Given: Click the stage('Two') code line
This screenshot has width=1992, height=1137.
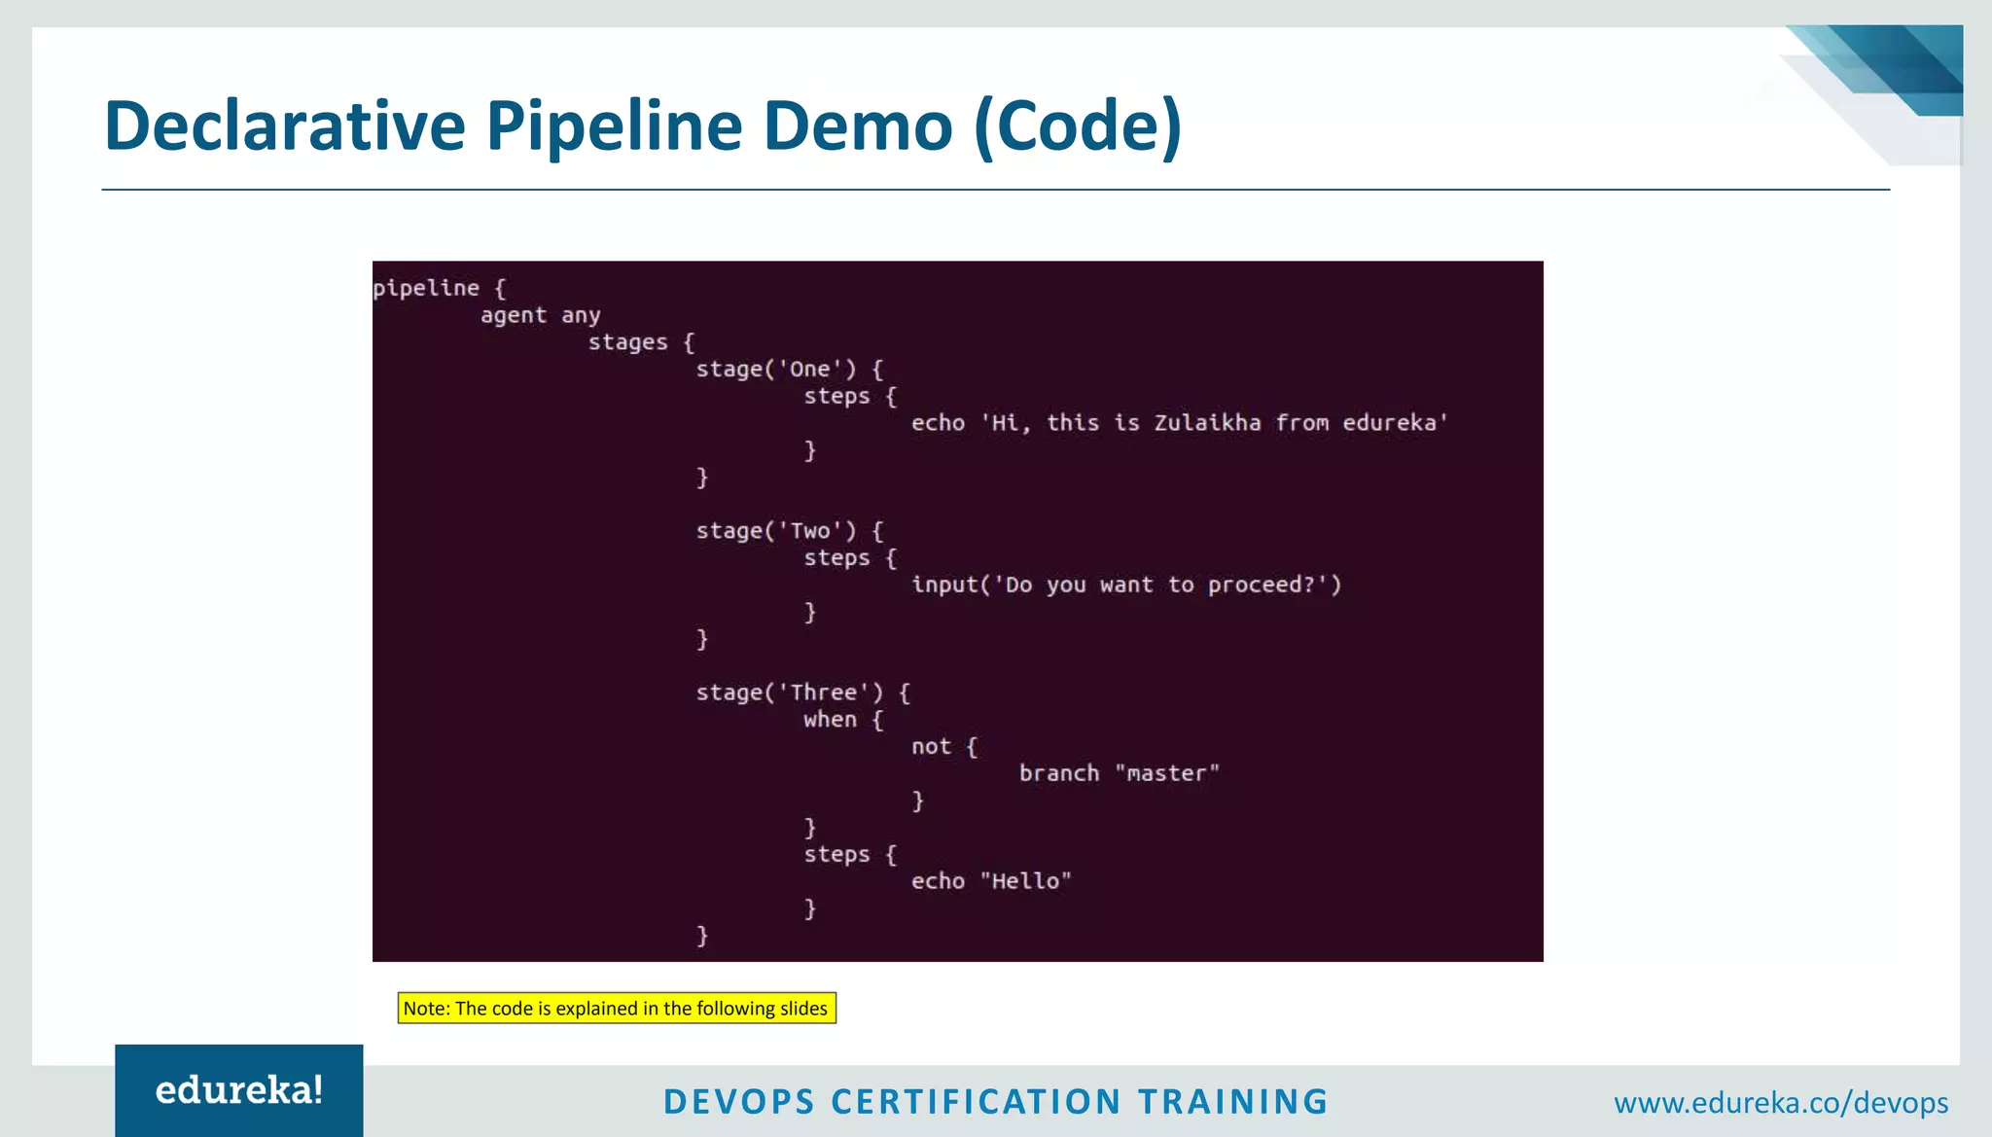Looking at the screenshot, I should [789, 531].
